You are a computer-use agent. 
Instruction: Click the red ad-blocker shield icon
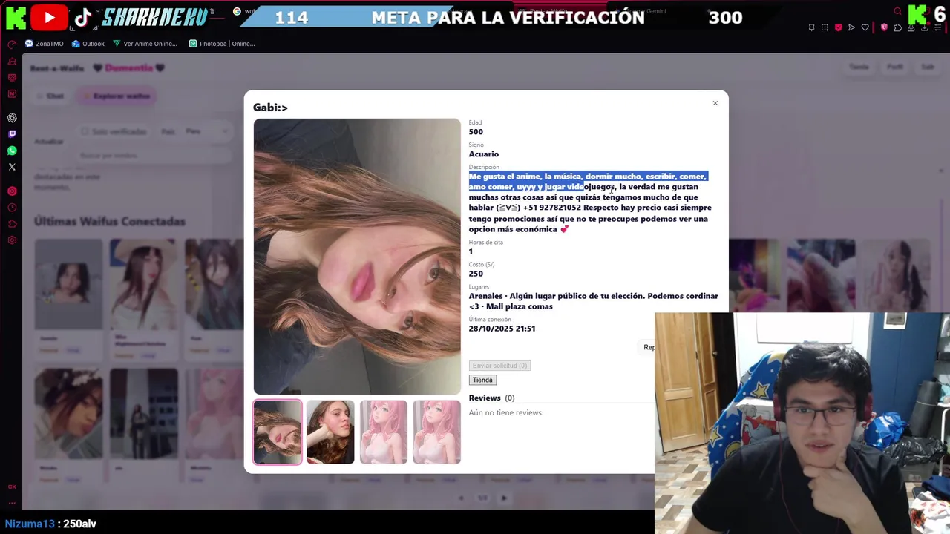839,27
